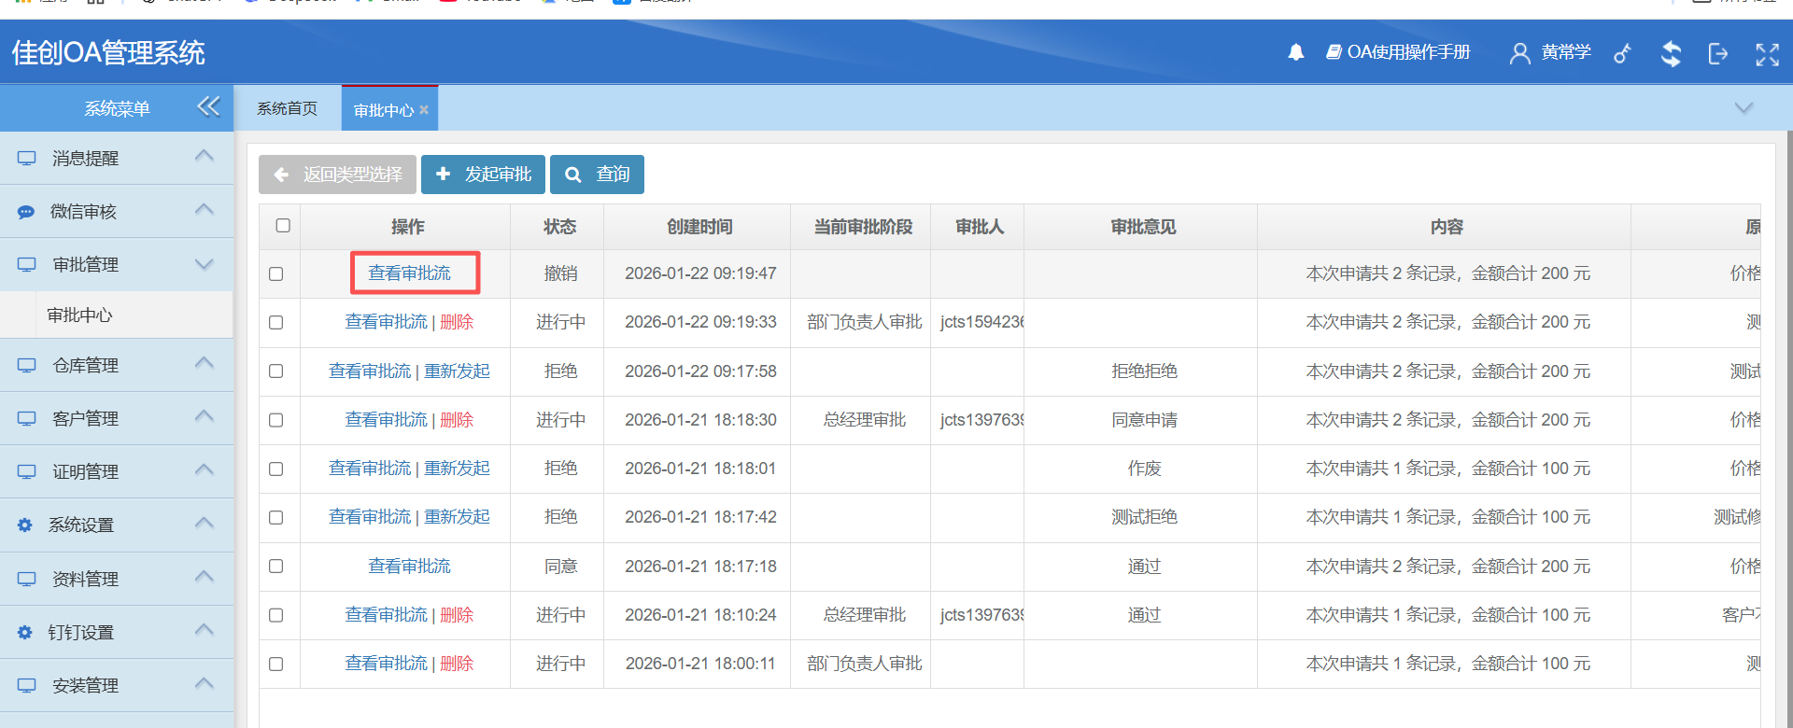Toggle fullscreen mode icon
Screen dimensions: 1793x728
coord(1767,54)
